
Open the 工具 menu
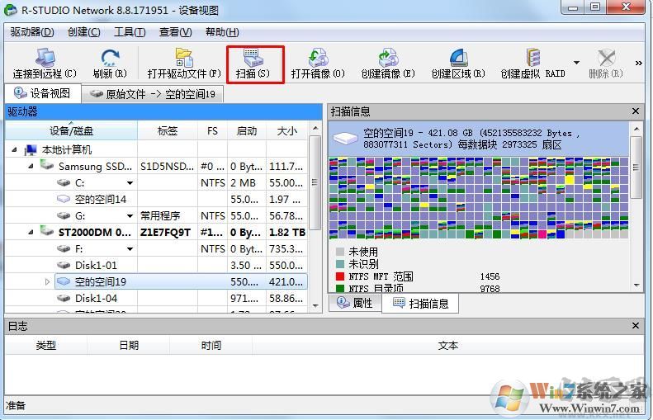[130, 32]
